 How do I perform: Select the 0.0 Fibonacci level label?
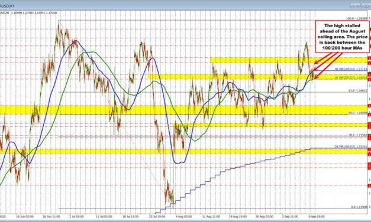(x=359, y=207)
